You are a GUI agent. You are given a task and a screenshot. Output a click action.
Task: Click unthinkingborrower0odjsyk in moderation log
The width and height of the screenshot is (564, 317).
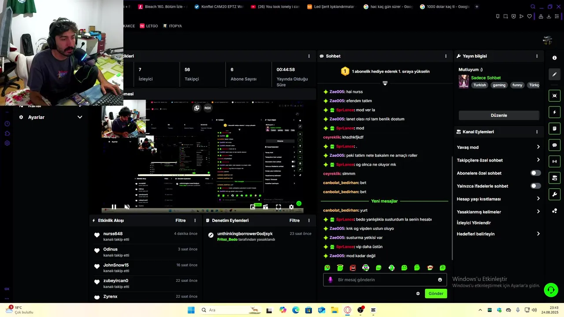click(245, 234)
